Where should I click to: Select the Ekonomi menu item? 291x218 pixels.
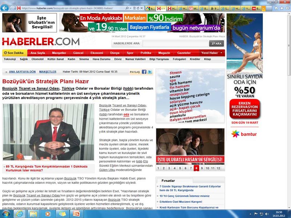tap(97, 53)
